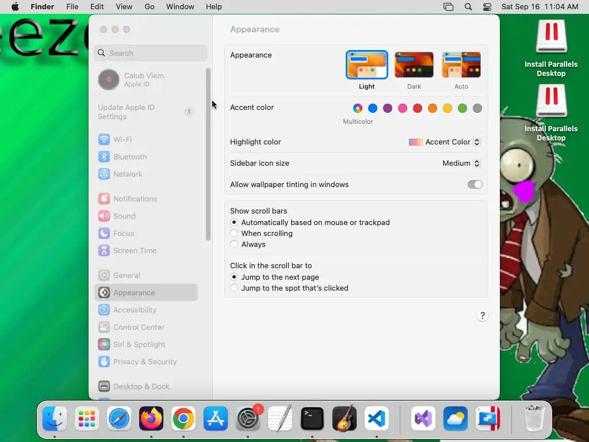The width and height of the screenshot is (589, 442).
Task: Open Firefox in the Dock
Action: (x=151, y=418)
